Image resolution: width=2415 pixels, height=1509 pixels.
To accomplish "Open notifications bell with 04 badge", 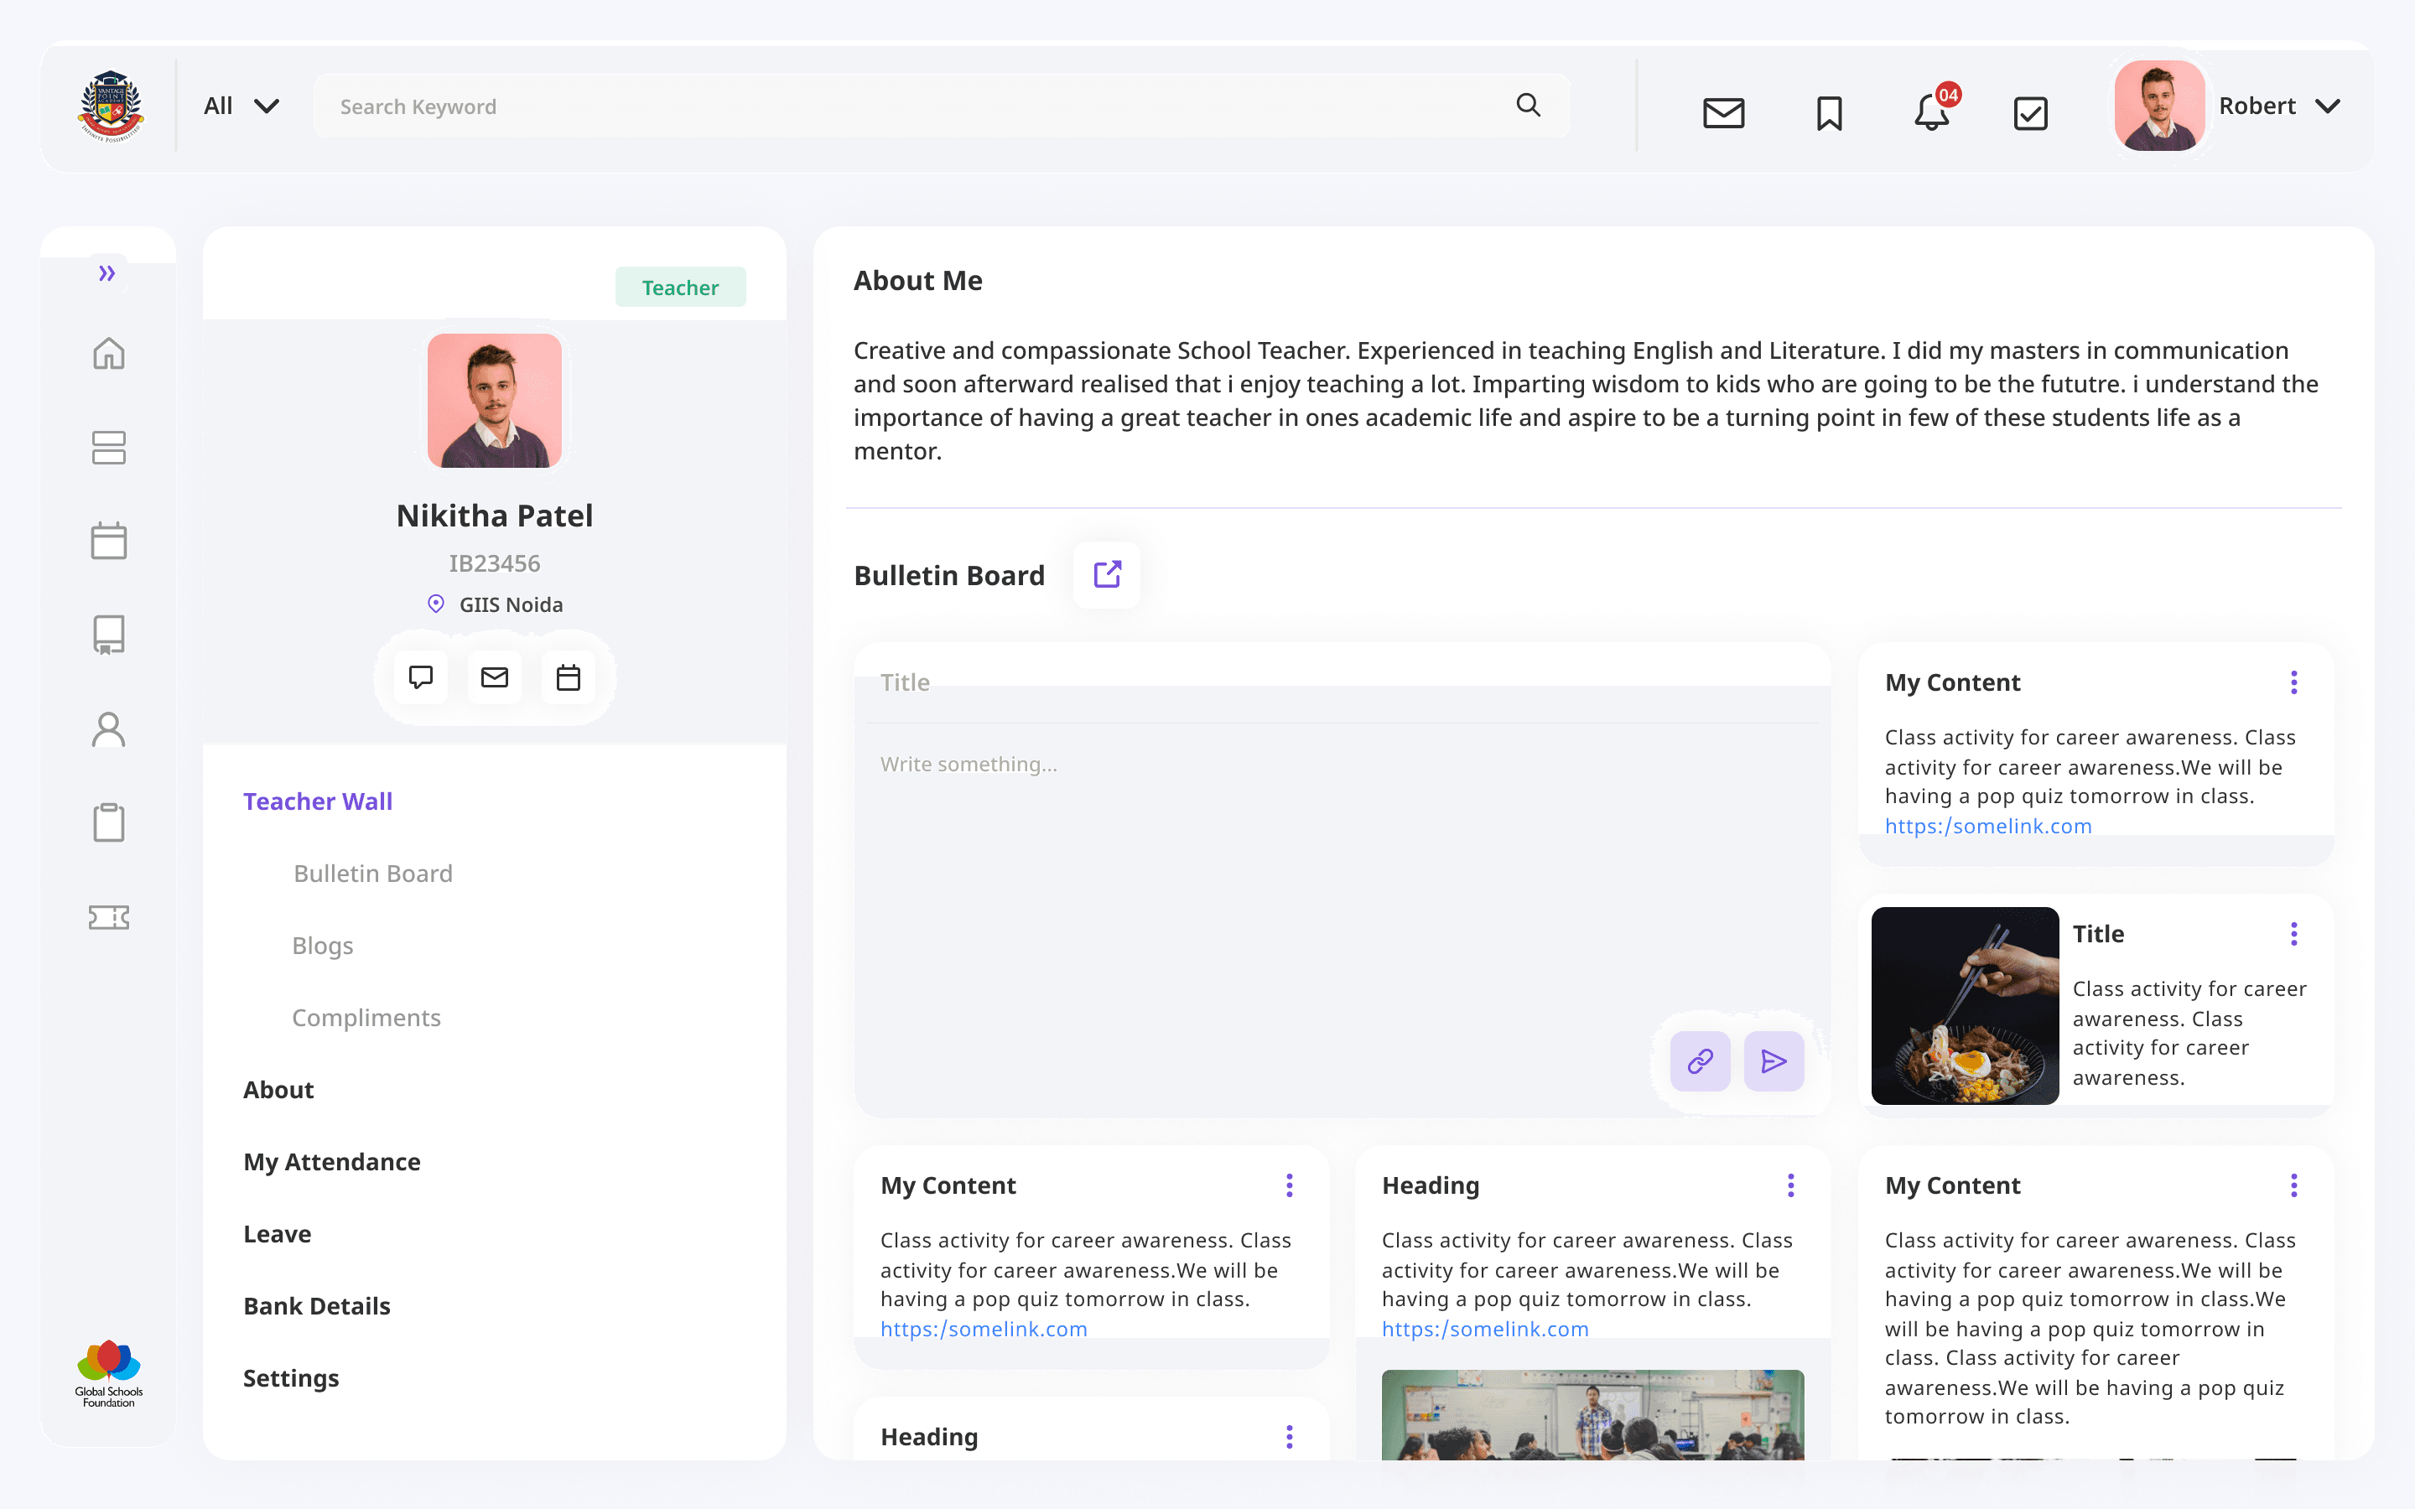I will click(x=1932, y=111).
